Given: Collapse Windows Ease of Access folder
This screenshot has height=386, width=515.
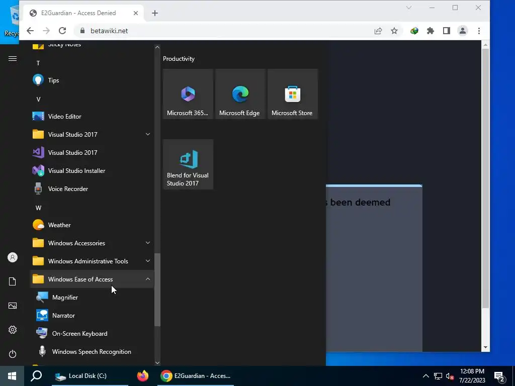Looking at the screenshot, I should [92, 279].
